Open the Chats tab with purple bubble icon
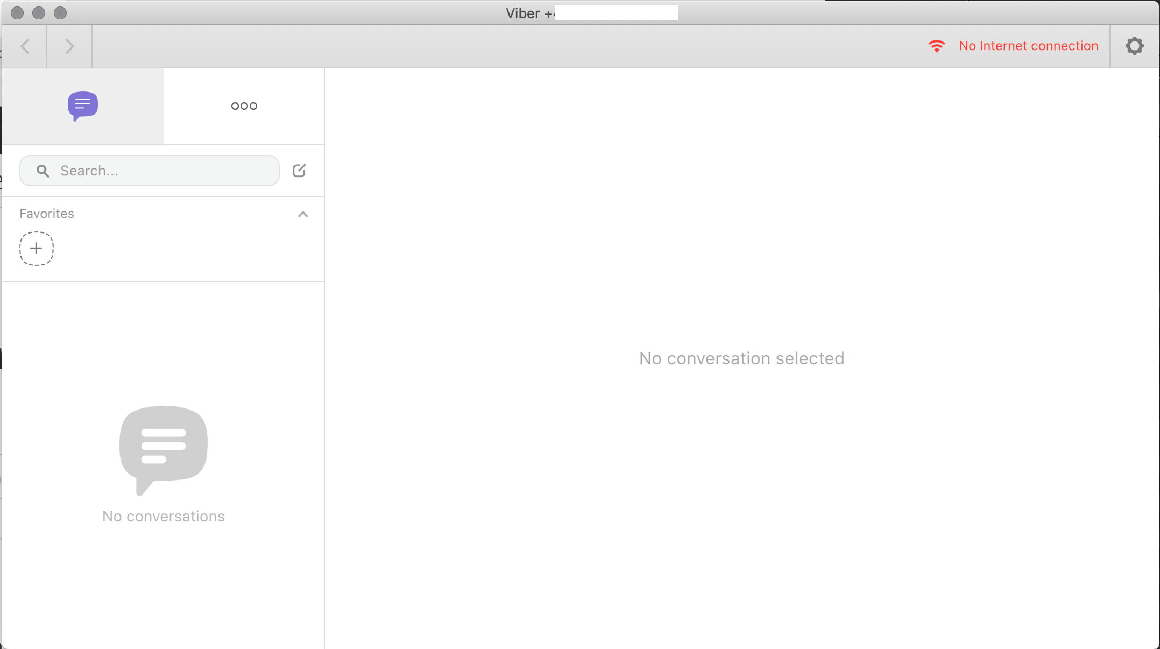This screenshot has width=1160, height=649. point(82,106)
